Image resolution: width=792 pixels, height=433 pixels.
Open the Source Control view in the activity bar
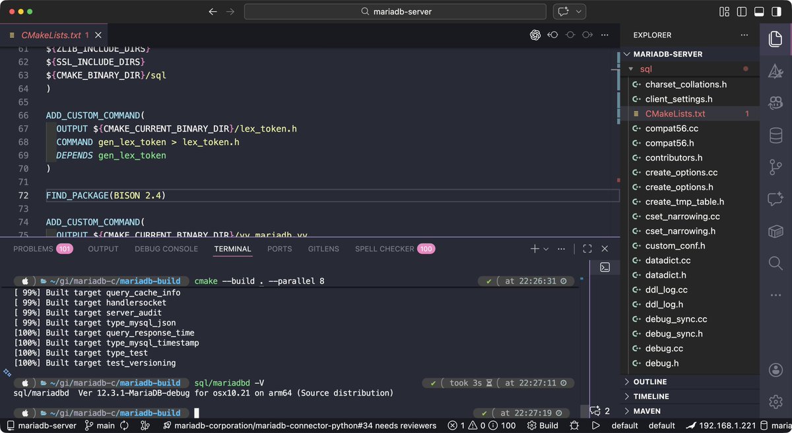775,167
